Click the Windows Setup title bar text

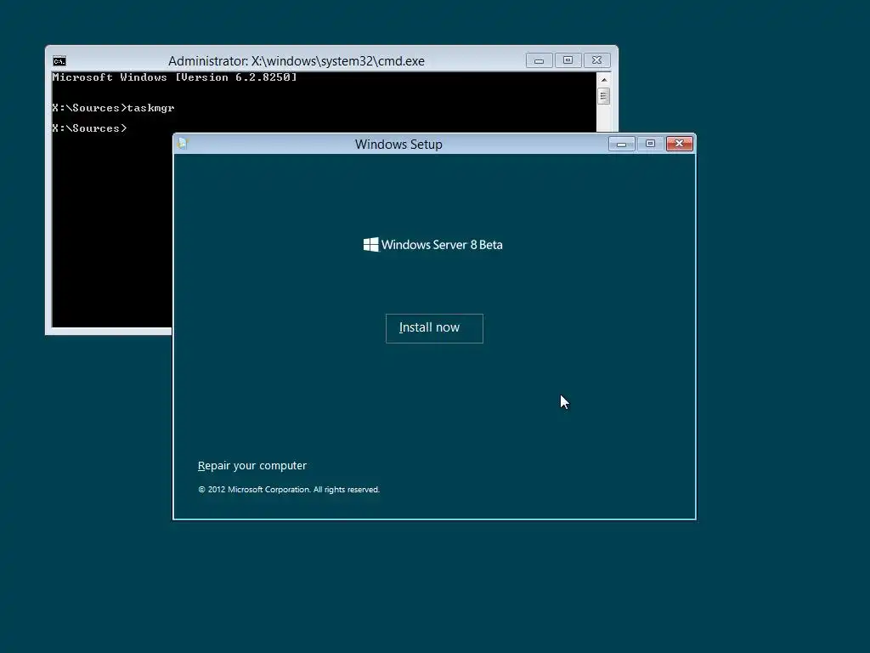[x=398, y=145]
